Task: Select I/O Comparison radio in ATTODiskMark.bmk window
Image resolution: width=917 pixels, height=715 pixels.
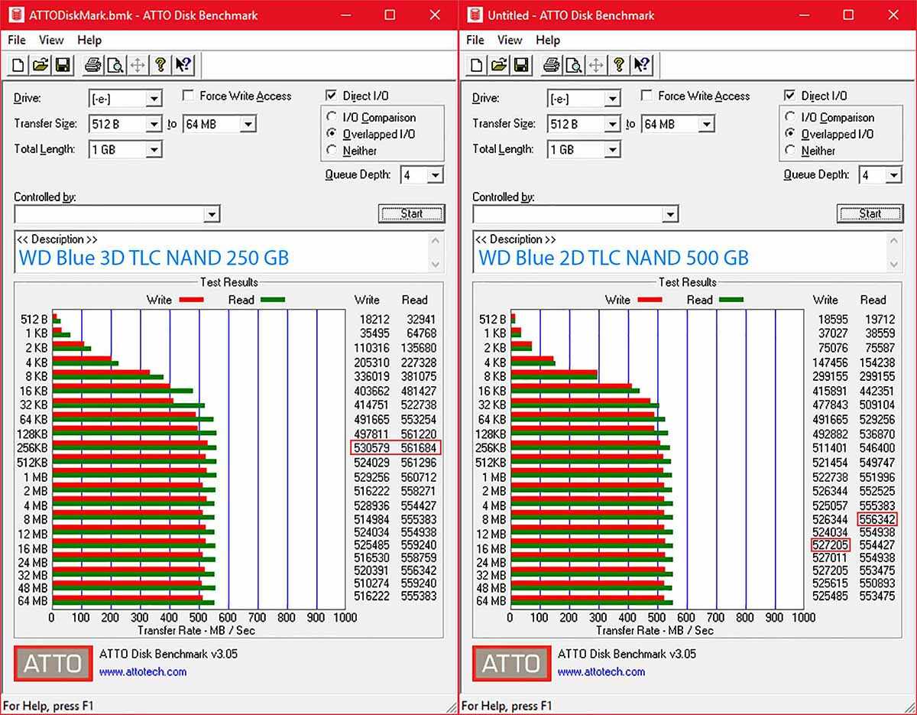Action: click(x=331, y=118)
